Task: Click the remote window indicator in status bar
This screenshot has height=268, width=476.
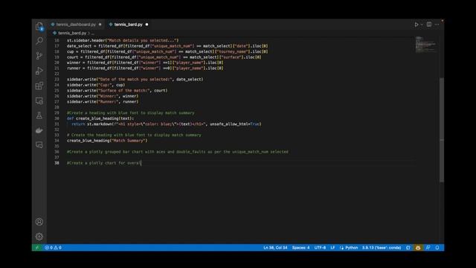Action: point(37,248)
